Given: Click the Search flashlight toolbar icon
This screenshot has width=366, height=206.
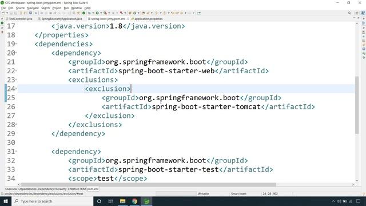Looking at the screenshot, I should pos(148,13).
